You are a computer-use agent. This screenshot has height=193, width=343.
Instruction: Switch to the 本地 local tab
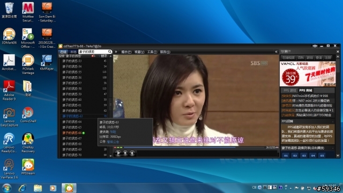73,52
